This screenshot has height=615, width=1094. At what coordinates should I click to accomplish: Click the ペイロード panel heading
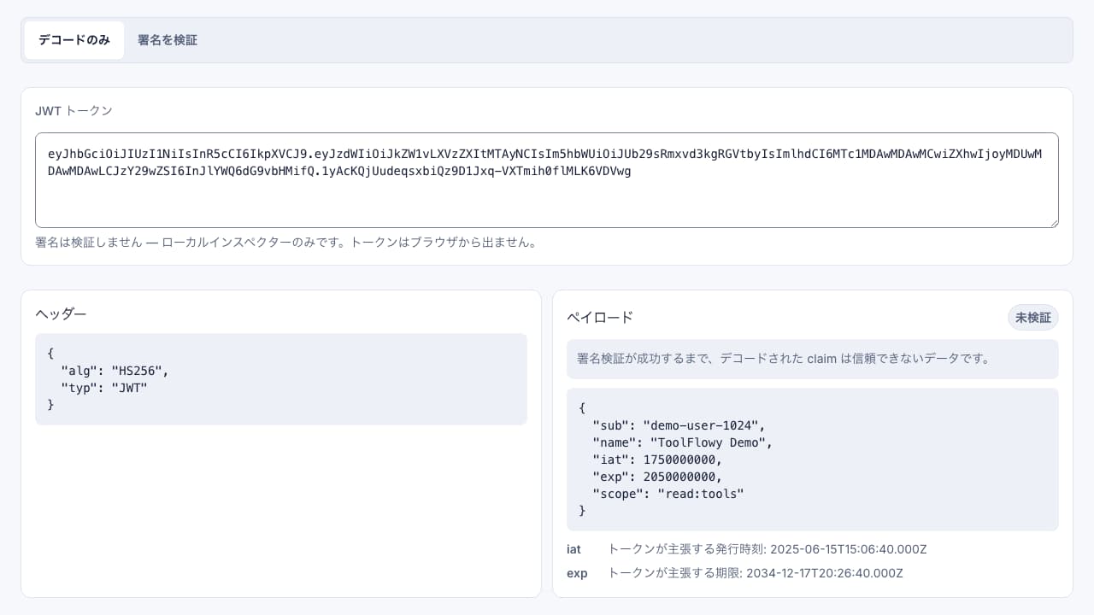click(x=600, y=318)
